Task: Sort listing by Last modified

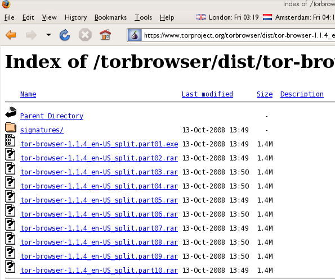Action: pos(207,94)
